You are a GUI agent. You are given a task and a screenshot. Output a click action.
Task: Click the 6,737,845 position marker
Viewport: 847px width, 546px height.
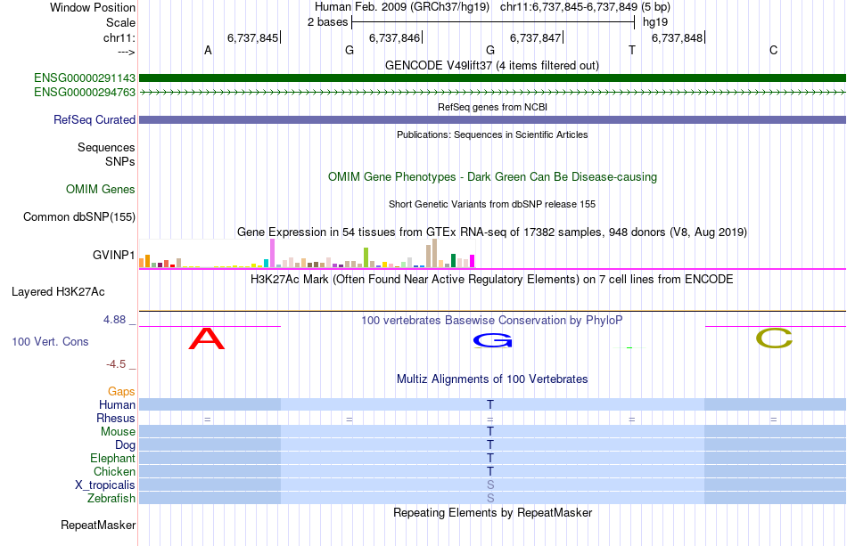(253, 37)
